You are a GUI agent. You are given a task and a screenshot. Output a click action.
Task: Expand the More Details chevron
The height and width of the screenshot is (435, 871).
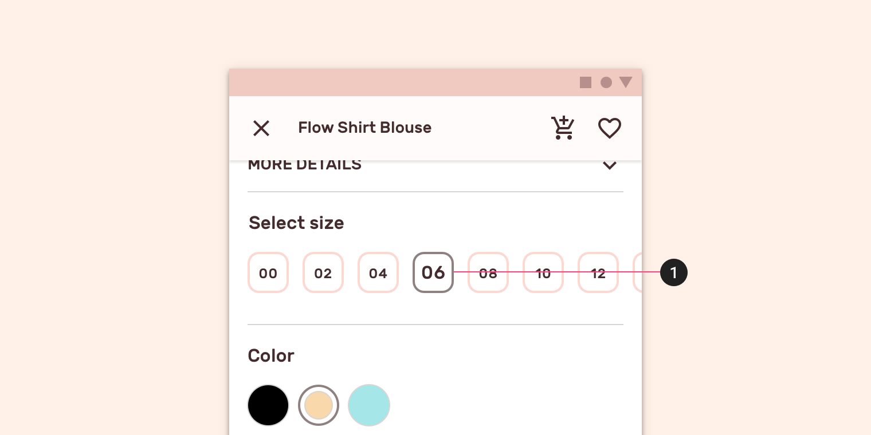[x=610, y=165]
